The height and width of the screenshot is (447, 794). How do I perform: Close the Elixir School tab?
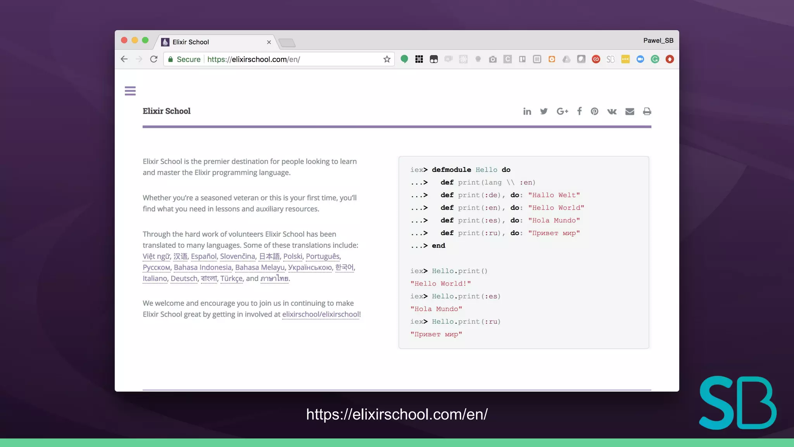click(x=269, y=42)
